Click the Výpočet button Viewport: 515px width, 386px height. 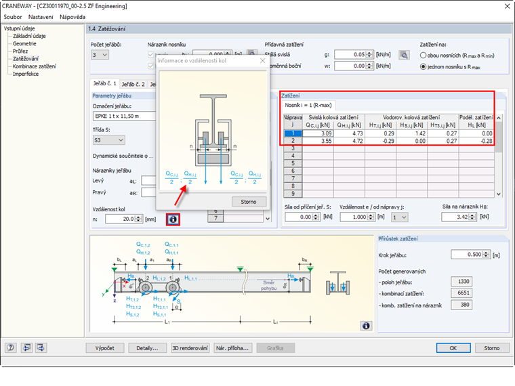(105, 347)
